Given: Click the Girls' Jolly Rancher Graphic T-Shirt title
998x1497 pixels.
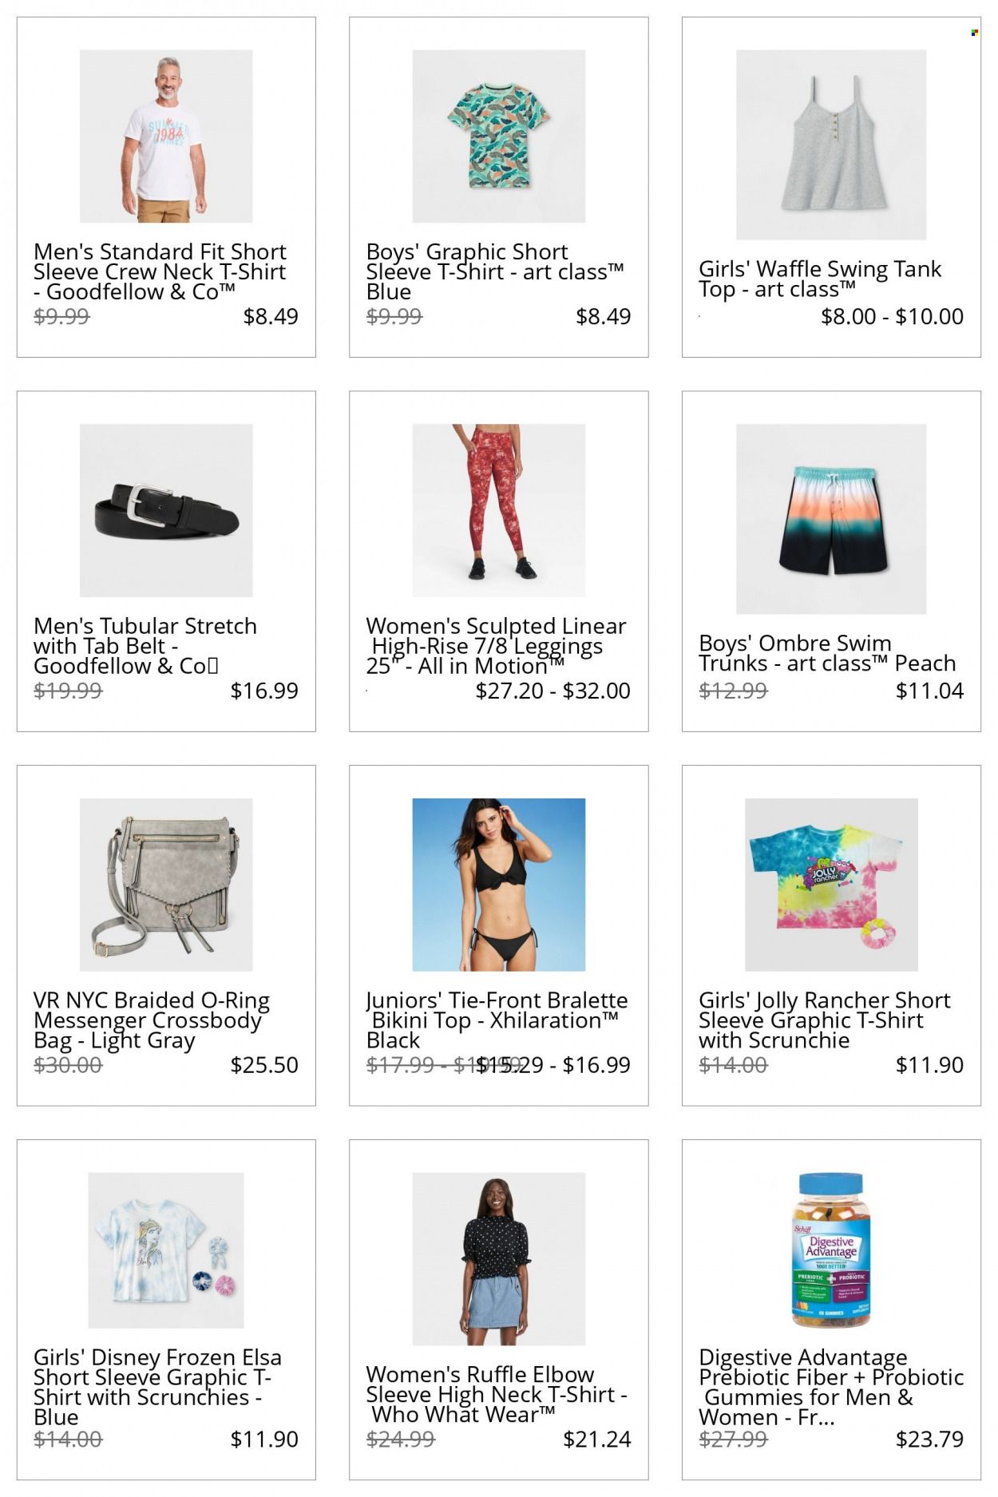Looking at the screenshot, I should (x=824, y=1020).
